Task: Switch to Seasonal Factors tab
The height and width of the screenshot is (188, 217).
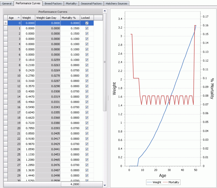Action: click(91, 4)
